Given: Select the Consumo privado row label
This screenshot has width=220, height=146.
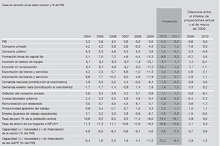Looking at the screenshot, I should [x=13, y=46].
